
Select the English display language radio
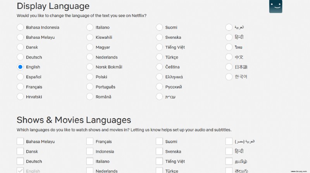click(20, 67)
